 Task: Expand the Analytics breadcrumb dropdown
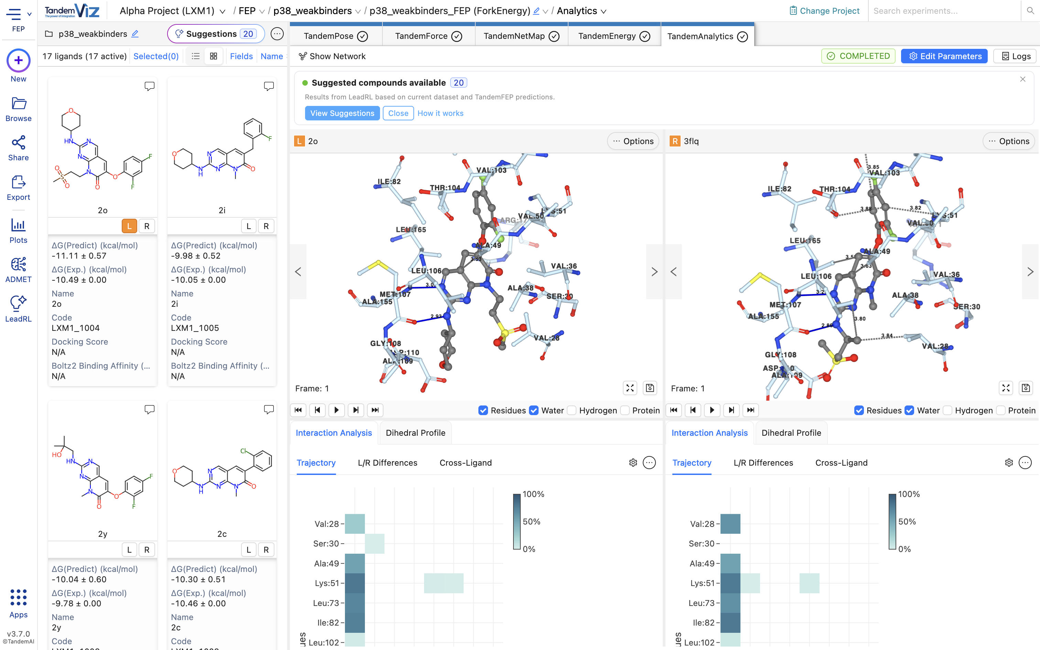pos(604,11)
